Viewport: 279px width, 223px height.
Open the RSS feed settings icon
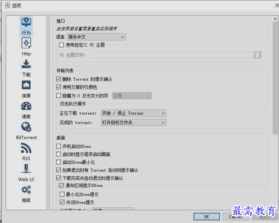pyautogui.click(x=26, y=148)
